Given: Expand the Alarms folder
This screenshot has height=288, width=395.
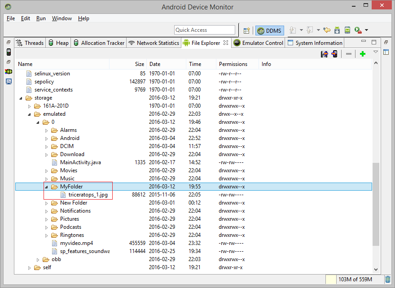Looking at the screenshot, I should [47, 131].
